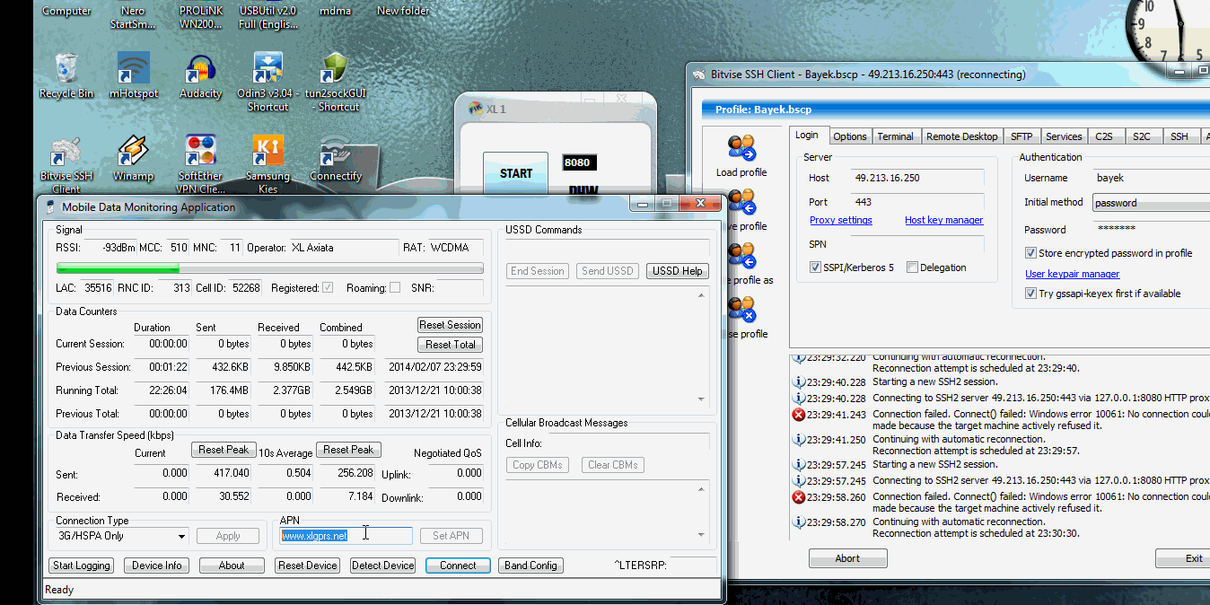Click Band Config button
The height and width of the screenshot is (605, 1210).
coord(530,566)
